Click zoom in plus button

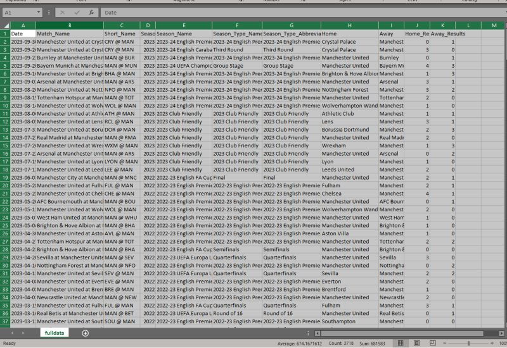click(492, 343)
